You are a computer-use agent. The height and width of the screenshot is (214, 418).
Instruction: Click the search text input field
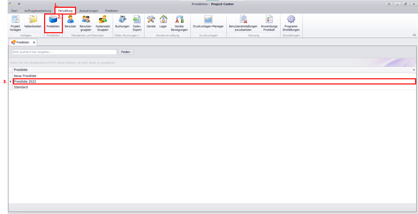64,52
